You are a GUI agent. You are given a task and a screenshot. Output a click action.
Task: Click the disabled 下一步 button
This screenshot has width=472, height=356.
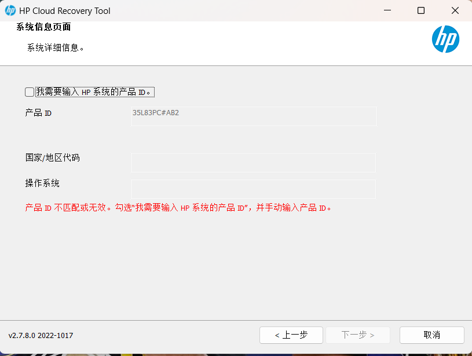357,335
